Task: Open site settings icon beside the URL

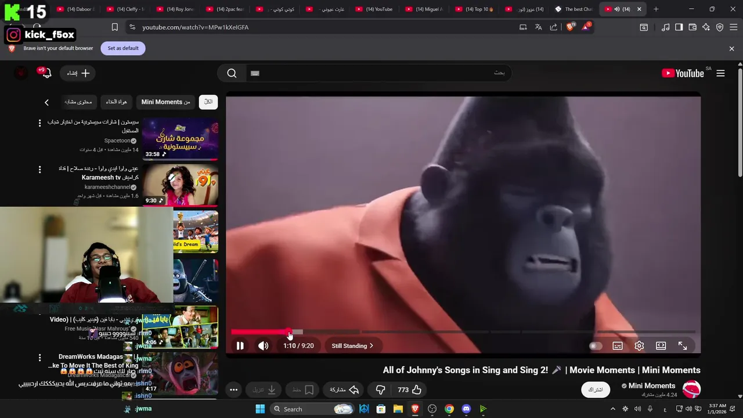Action: [x=132, y=27]
